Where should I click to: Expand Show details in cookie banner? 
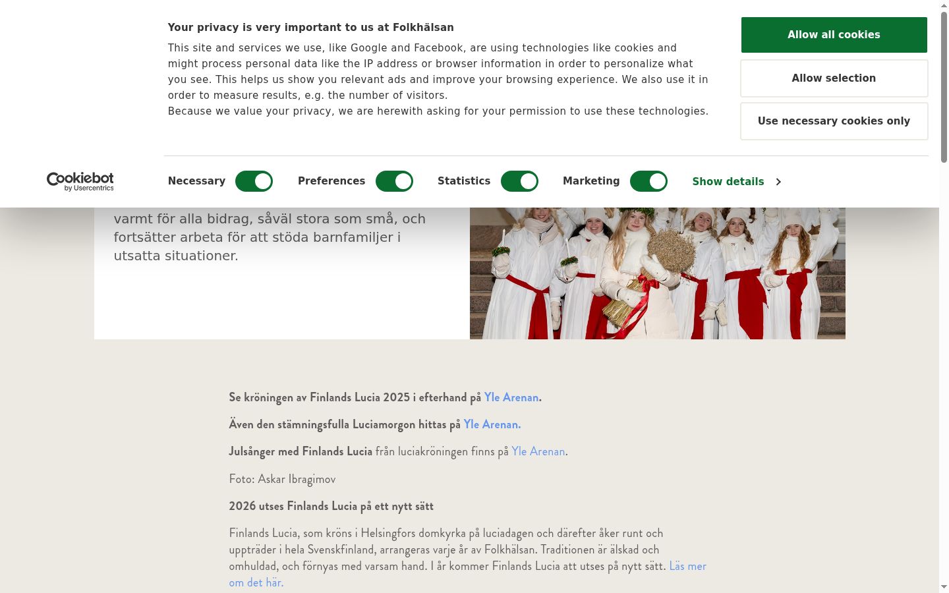pos(737,181)
